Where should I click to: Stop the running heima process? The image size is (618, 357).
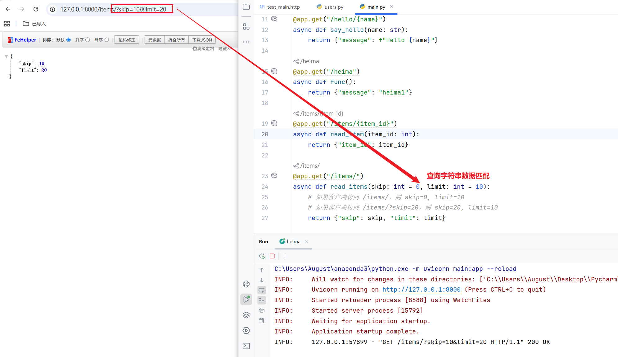click(x=272, y=256)
